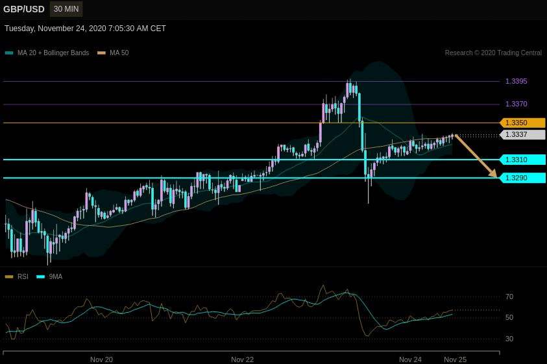Click the 9MA legend color swatch
Image resolution: width=547 pixels, height=364 pixels.
coord(41,277)
